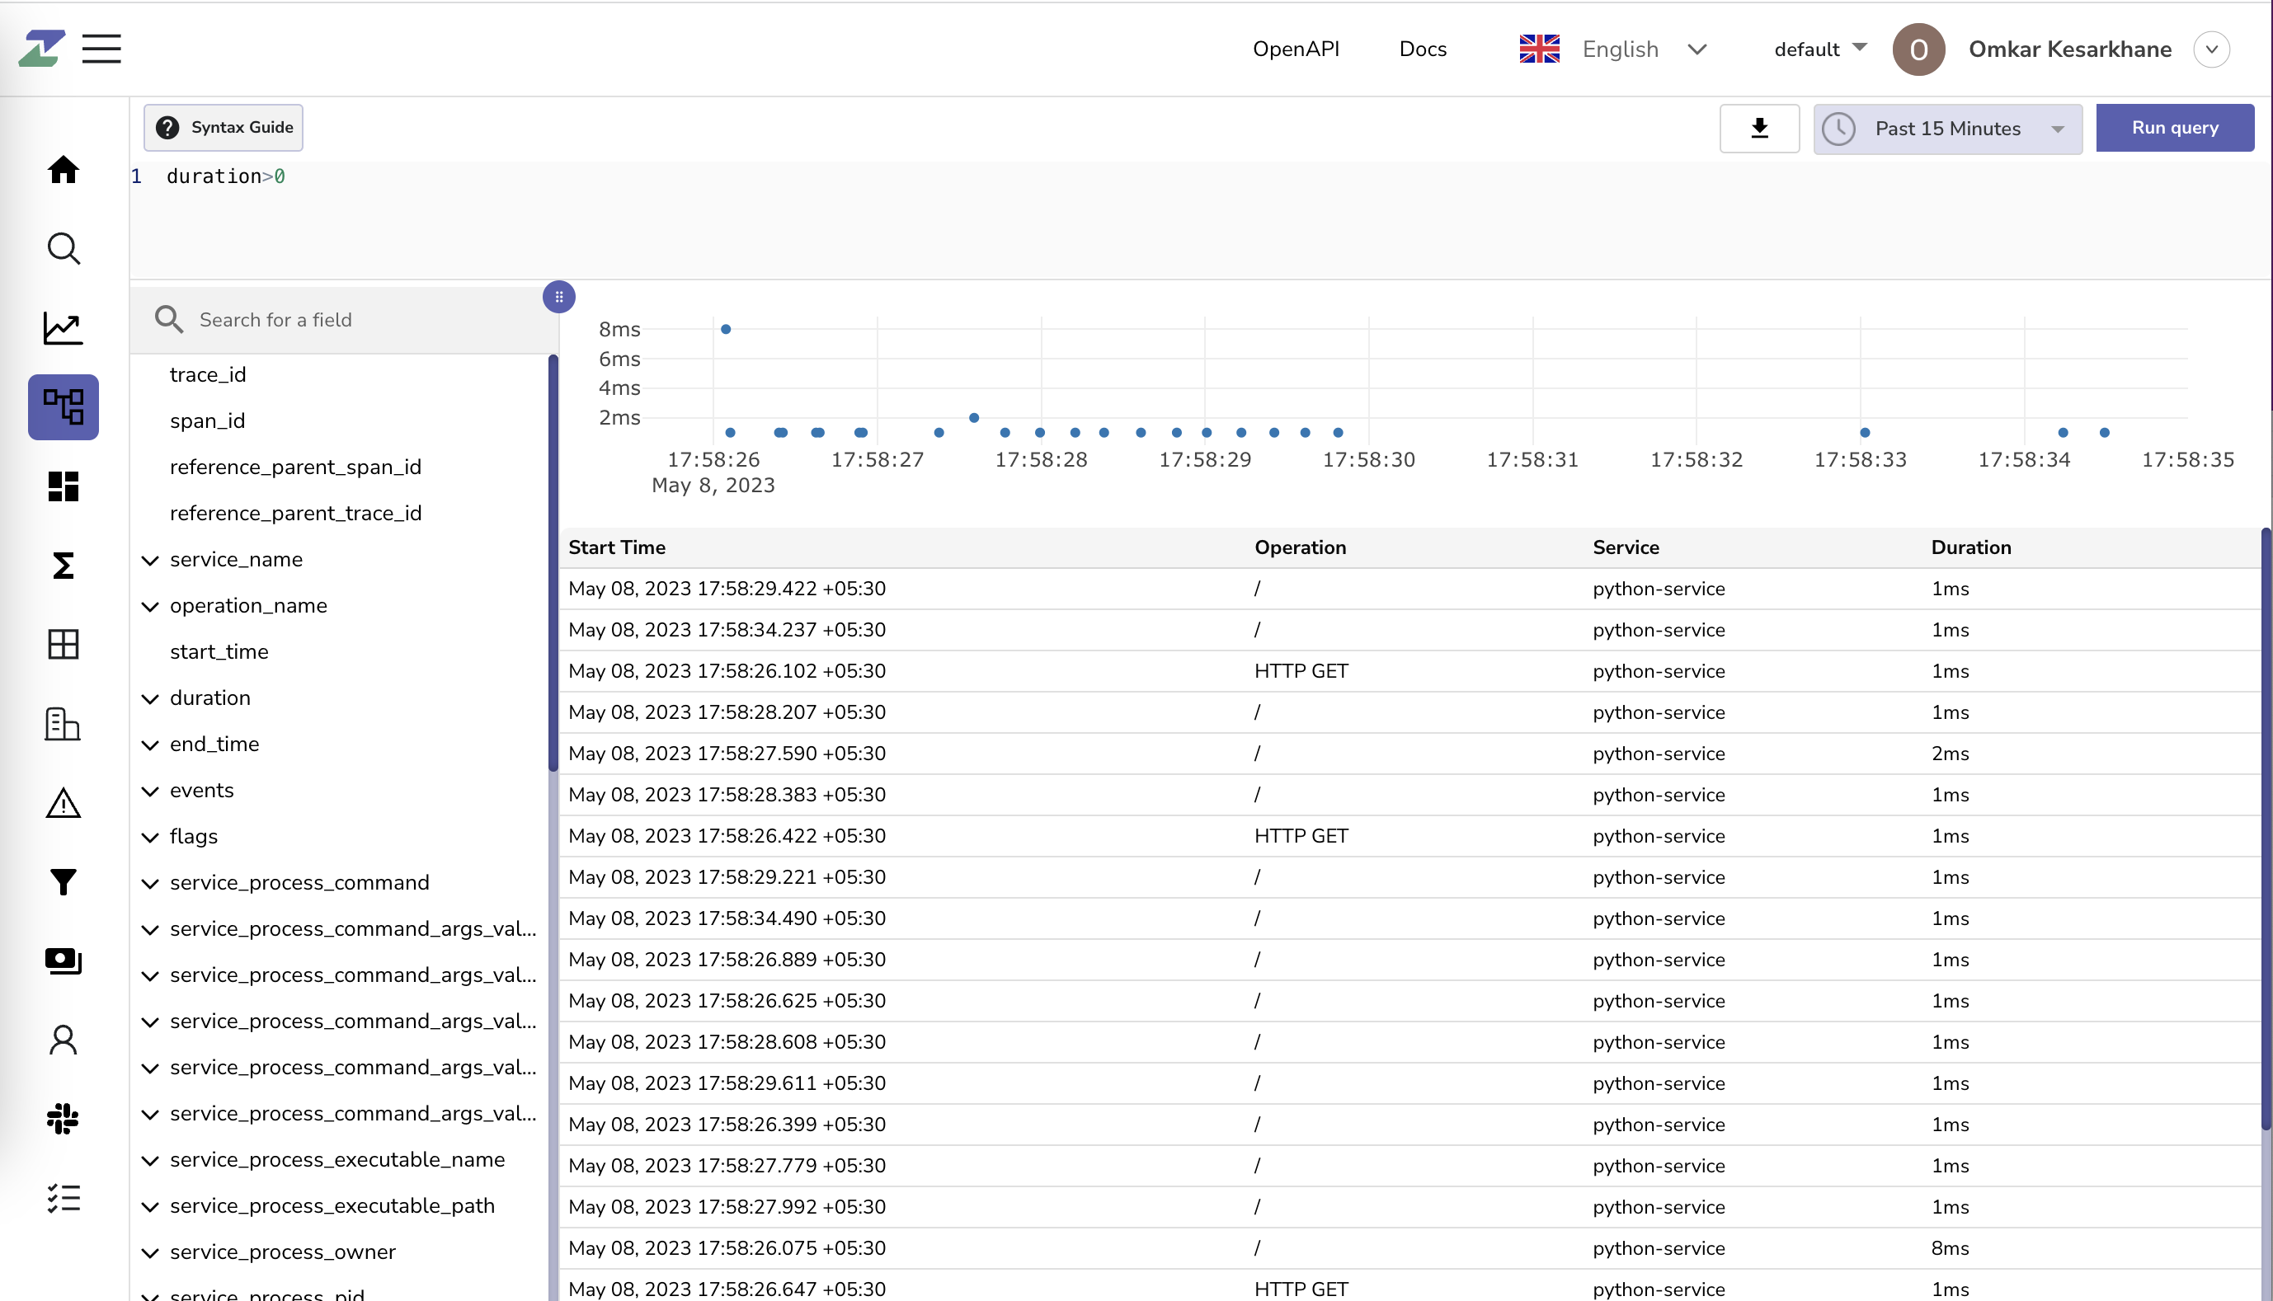Open the 8ms trace row at 17:58:26.075
This screenshot has width=2273, height=1301.
(1409, 1248)
